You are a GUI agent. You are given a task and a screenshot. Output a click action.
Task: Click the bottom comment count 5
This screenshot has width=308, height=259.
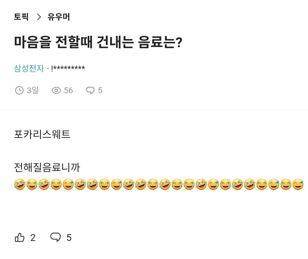pyautogui.click(x=69, y=237)
